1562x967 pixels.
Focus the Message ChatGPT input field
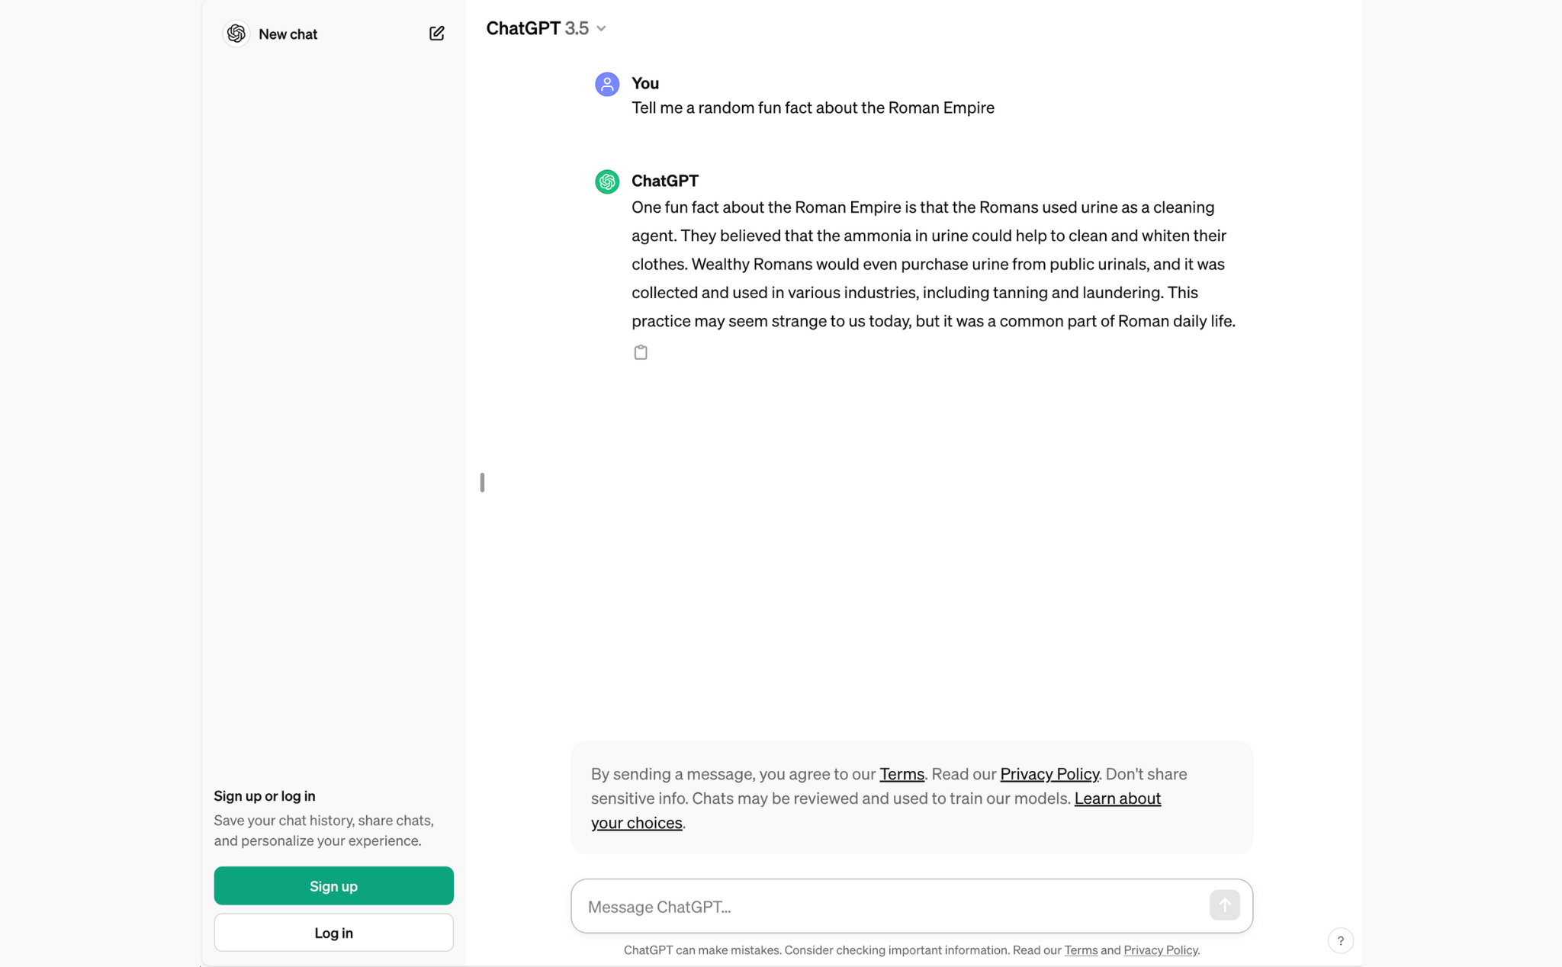[890, 906]
